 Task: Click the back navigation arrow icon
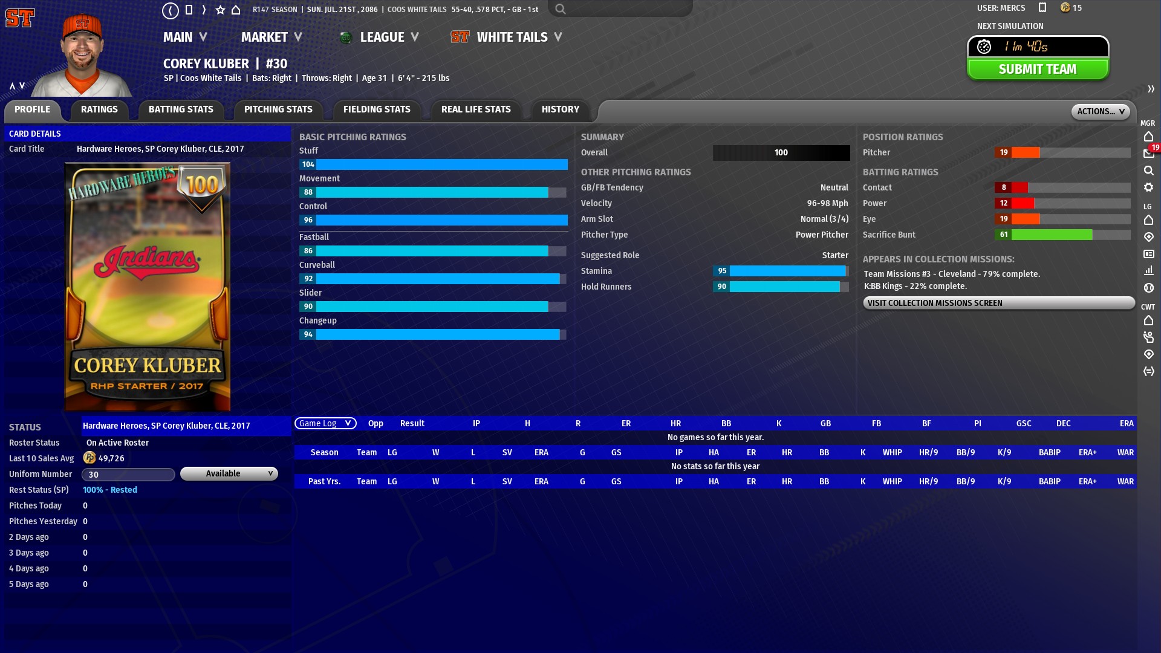(x=171, y=10)
